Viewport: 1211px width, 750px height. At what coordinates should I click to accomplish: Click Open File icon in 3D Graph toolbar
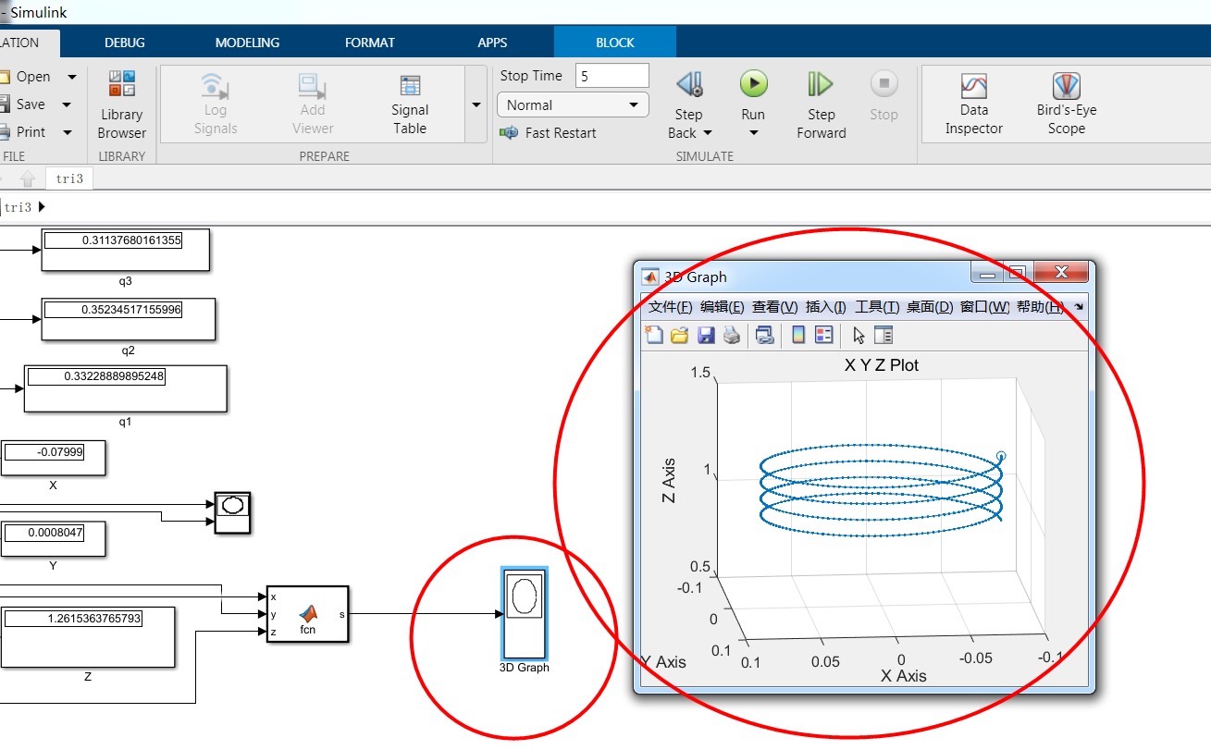click(x=679, y=335)
